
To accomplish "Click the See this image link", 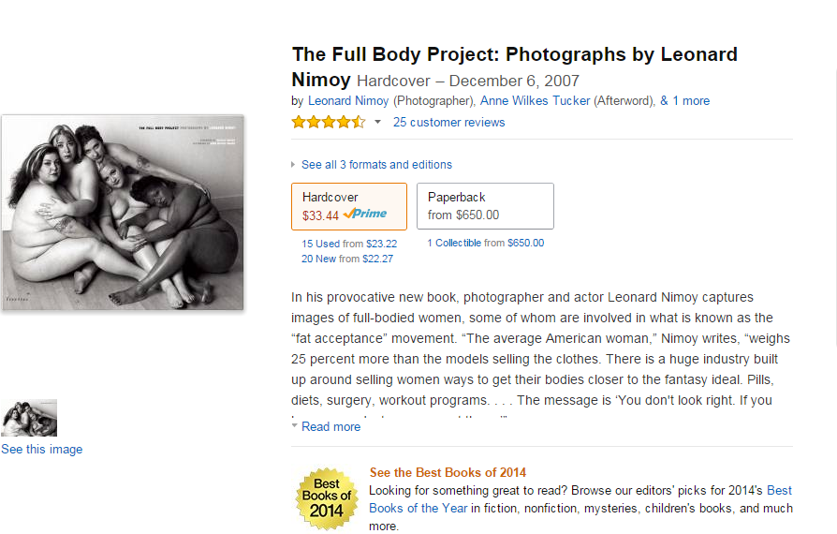I will 41,449.
